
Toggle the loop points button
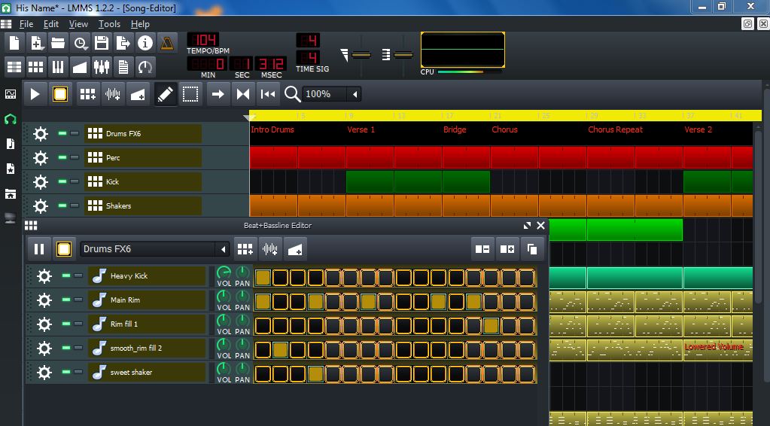[243, 94]
